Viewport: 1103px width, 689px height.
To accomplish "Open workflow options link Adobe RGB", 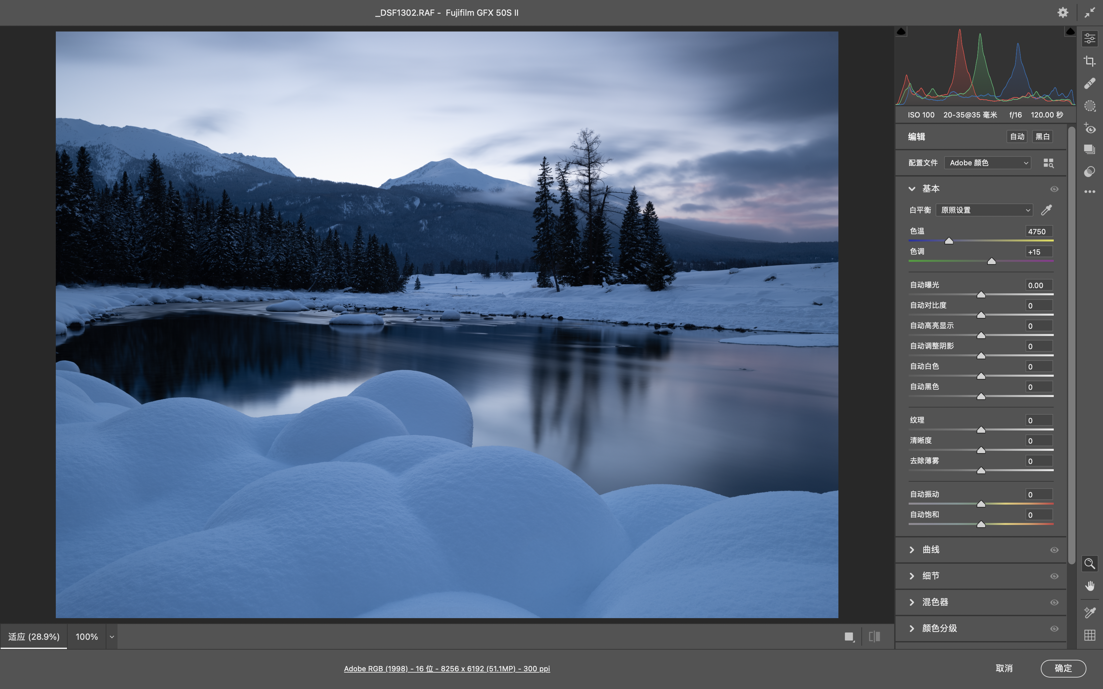I will pyautogui.click(x=447, y=669).
